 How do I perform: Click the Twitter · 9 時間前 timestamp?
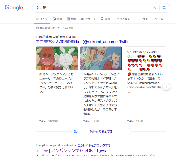click(x=48, y=121)
